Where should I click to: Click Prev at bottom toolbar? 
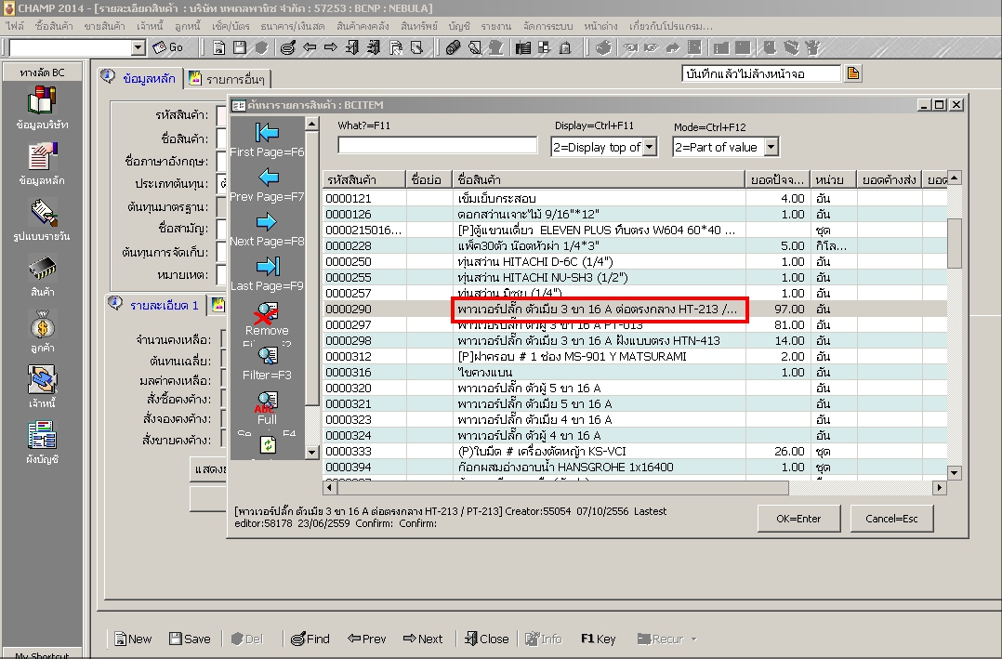tap(367, 639)
